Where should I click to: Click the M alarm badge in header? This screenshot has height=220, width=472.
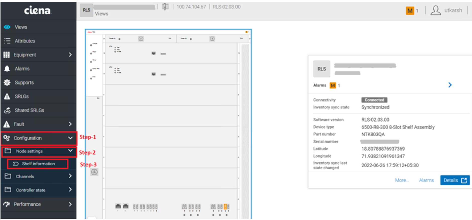point(410,11)
